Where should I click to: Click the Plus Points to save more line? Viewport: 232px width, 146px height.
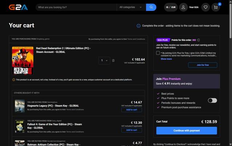coord(175,98)
